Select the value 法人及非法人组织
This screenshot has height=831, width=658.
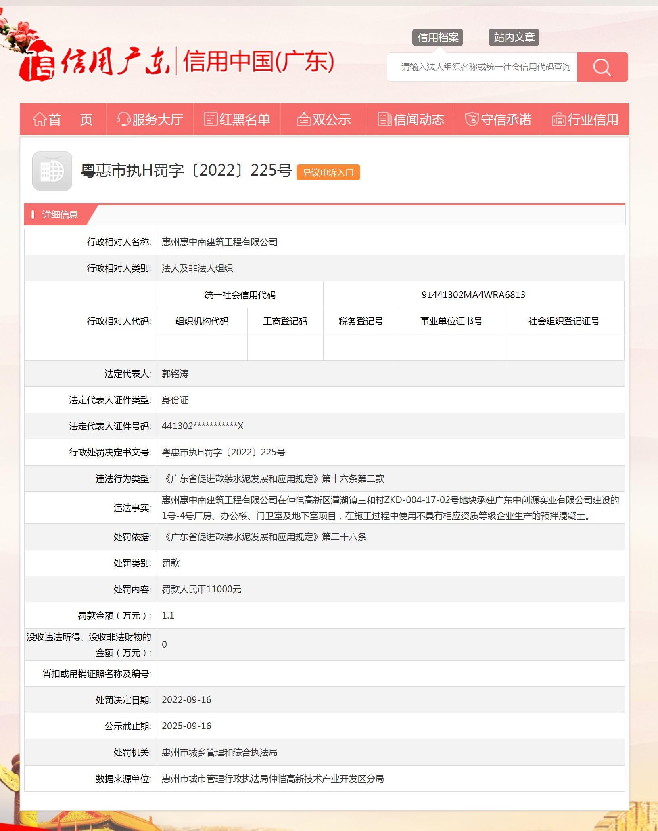(197, 269)
